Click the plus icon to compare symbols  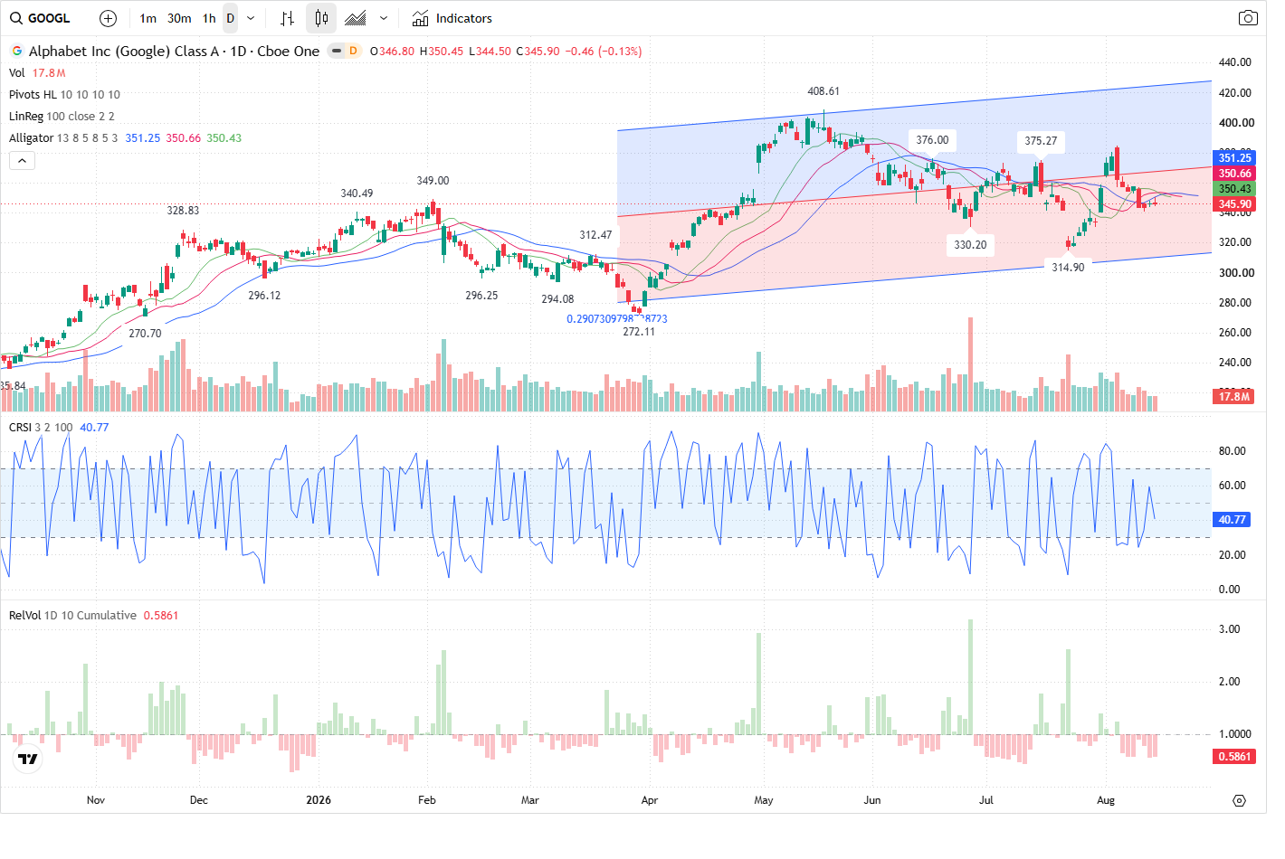[x=108, y=18]
